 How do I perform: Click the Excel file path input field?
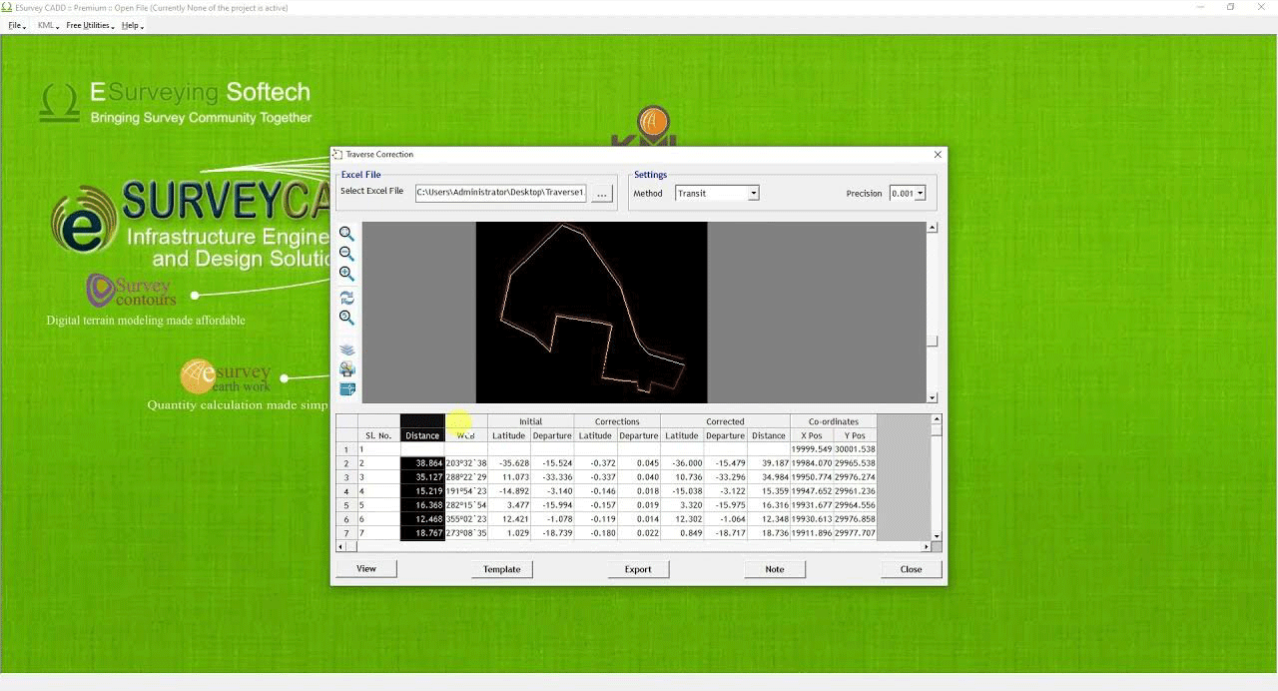pyautogui.click(x=500, y=193)
